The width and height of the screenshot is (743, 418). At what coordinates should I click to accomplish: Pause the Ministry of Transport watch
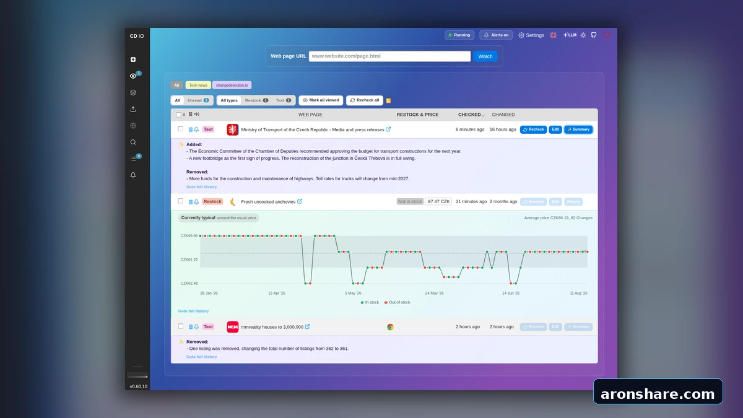tap(191, 129)
